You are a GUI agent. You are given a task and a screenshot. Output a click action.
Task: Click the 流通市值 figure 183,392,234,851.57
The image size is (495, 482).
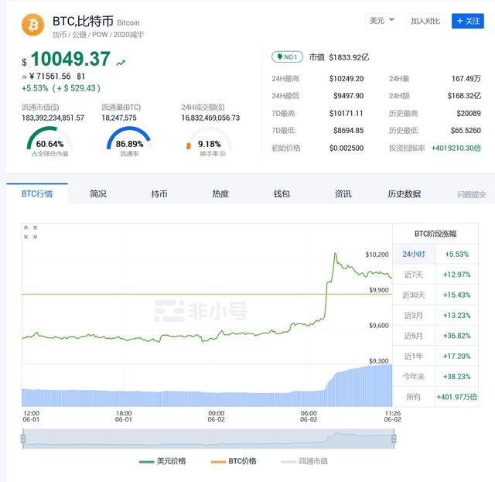tap(53, 118)
